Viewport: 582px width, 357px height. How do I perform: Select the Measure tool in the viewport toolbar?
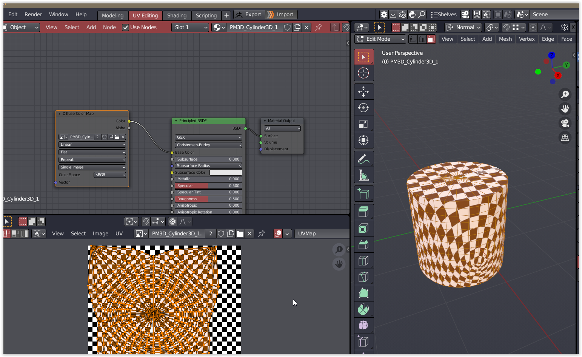click(364, 175)
